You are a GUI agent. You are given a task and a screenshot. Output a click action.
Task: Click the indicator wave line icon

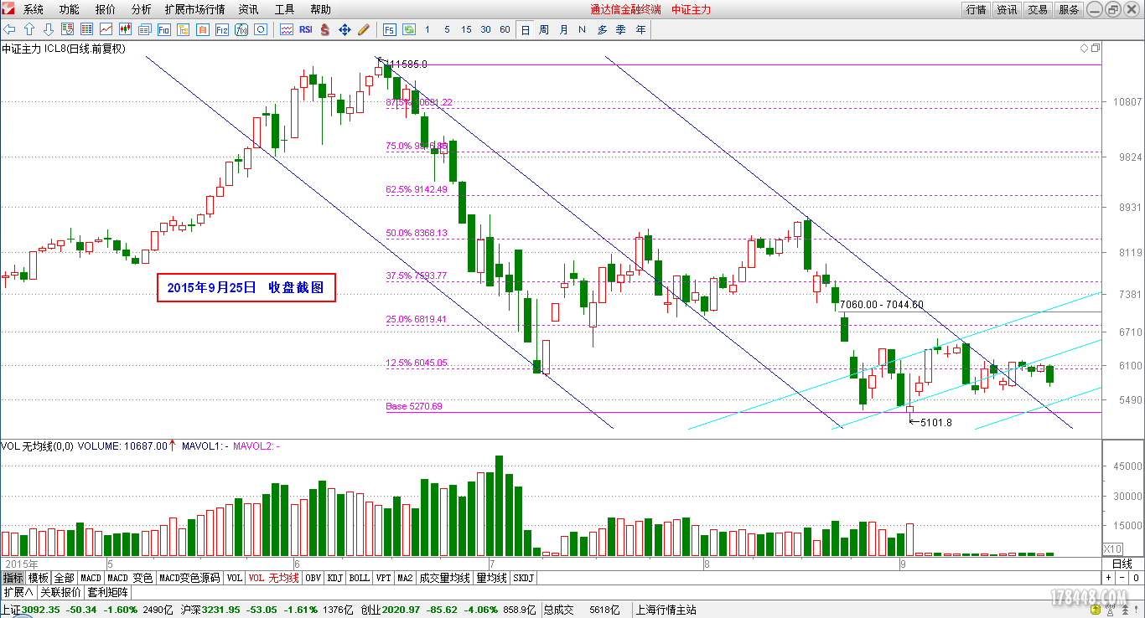pyautogui.click(x=287, y=29)
